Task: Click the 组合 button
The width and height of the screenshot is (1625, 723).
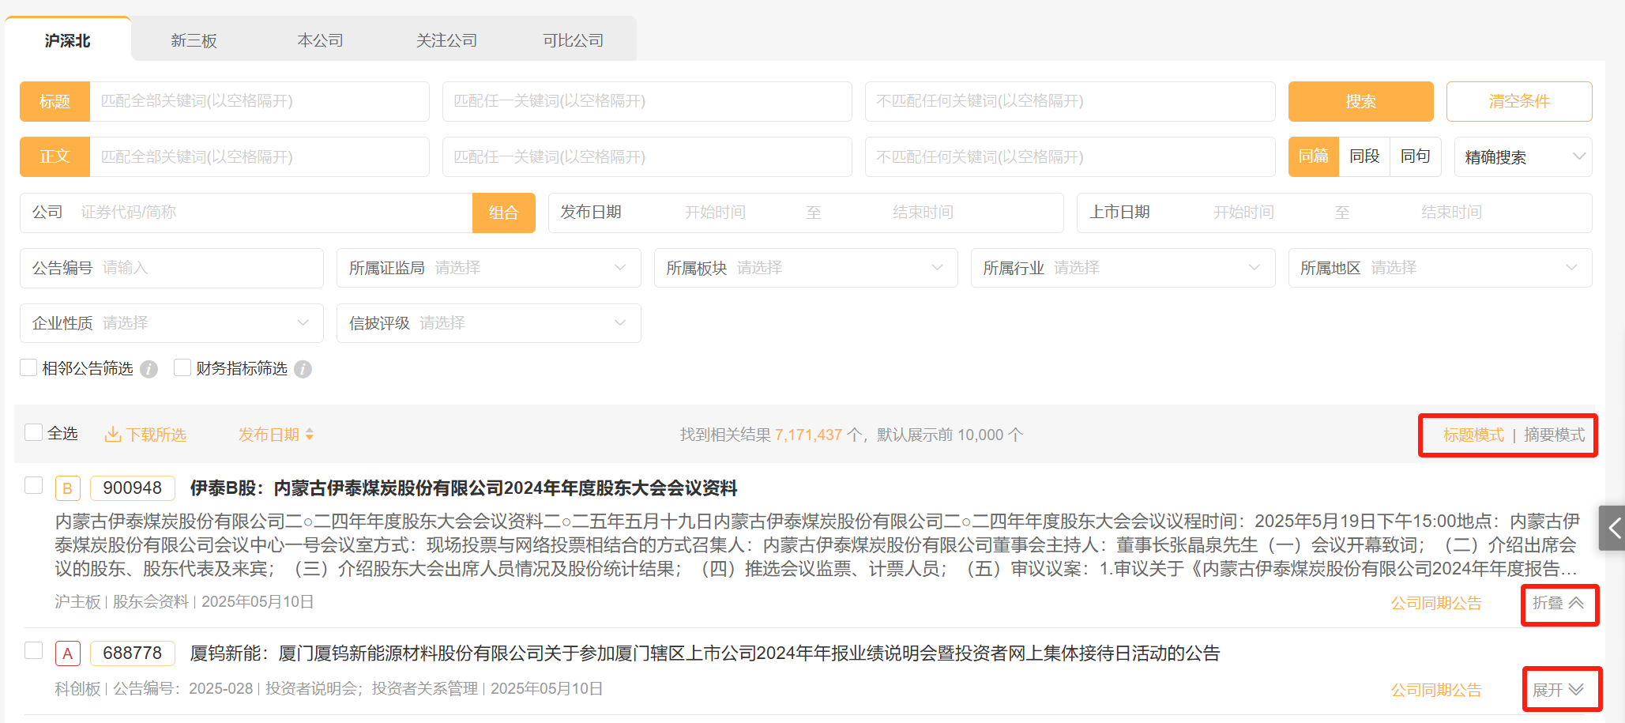Action: tap(504, 213)
